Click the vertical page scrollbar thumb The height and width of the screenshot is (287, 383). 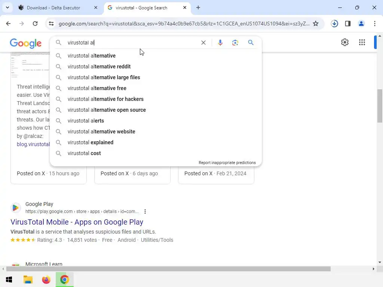pos(380,106)
